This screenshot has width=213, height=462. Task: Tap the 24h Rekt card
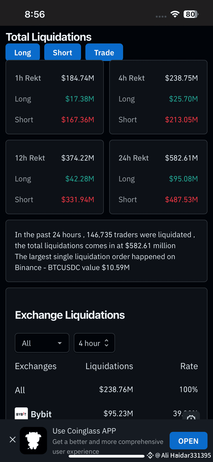click(158, 177)
